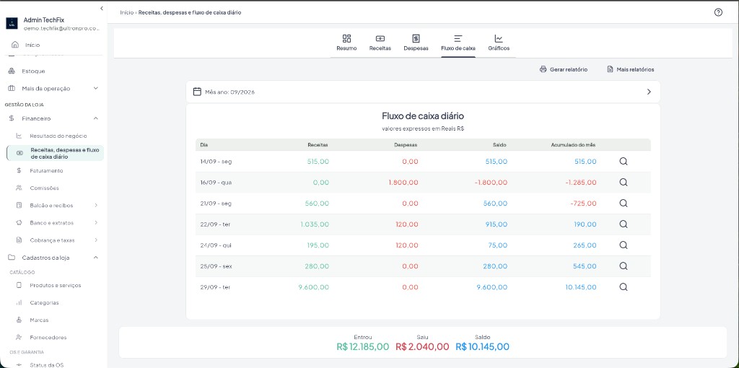Go to next month using the arrow
Screen dimensions: 739x368
point(649,92)
